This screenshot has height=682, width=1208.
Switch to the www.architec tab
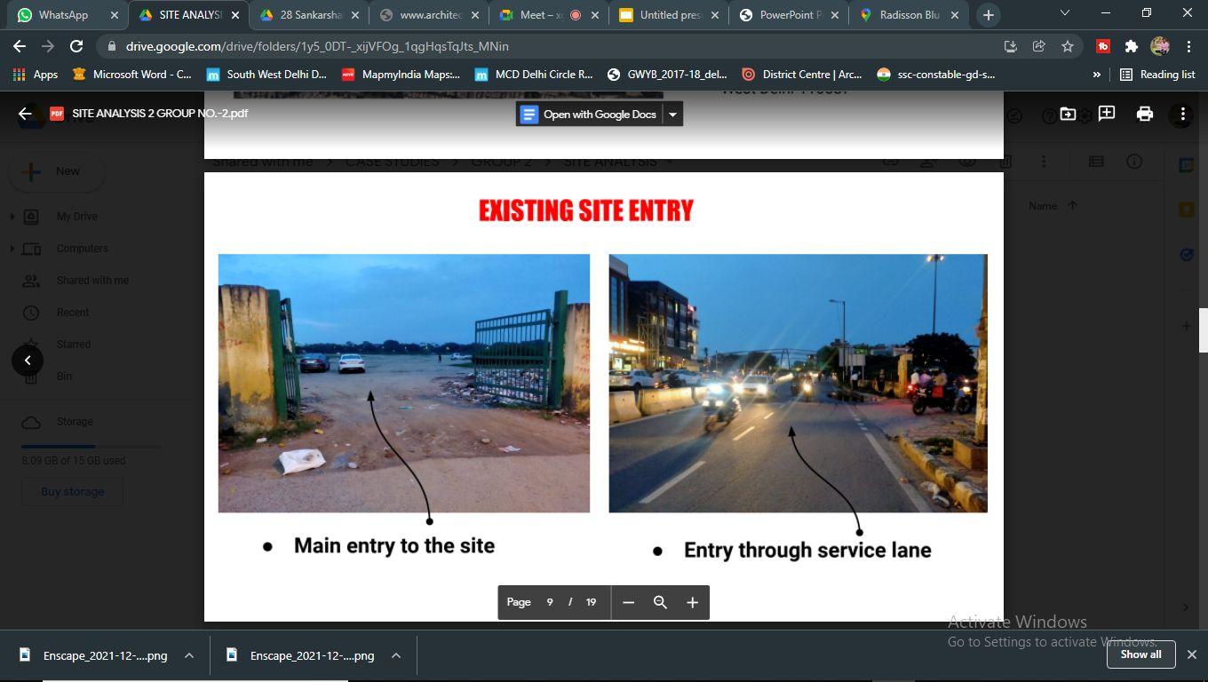(428, 14)
